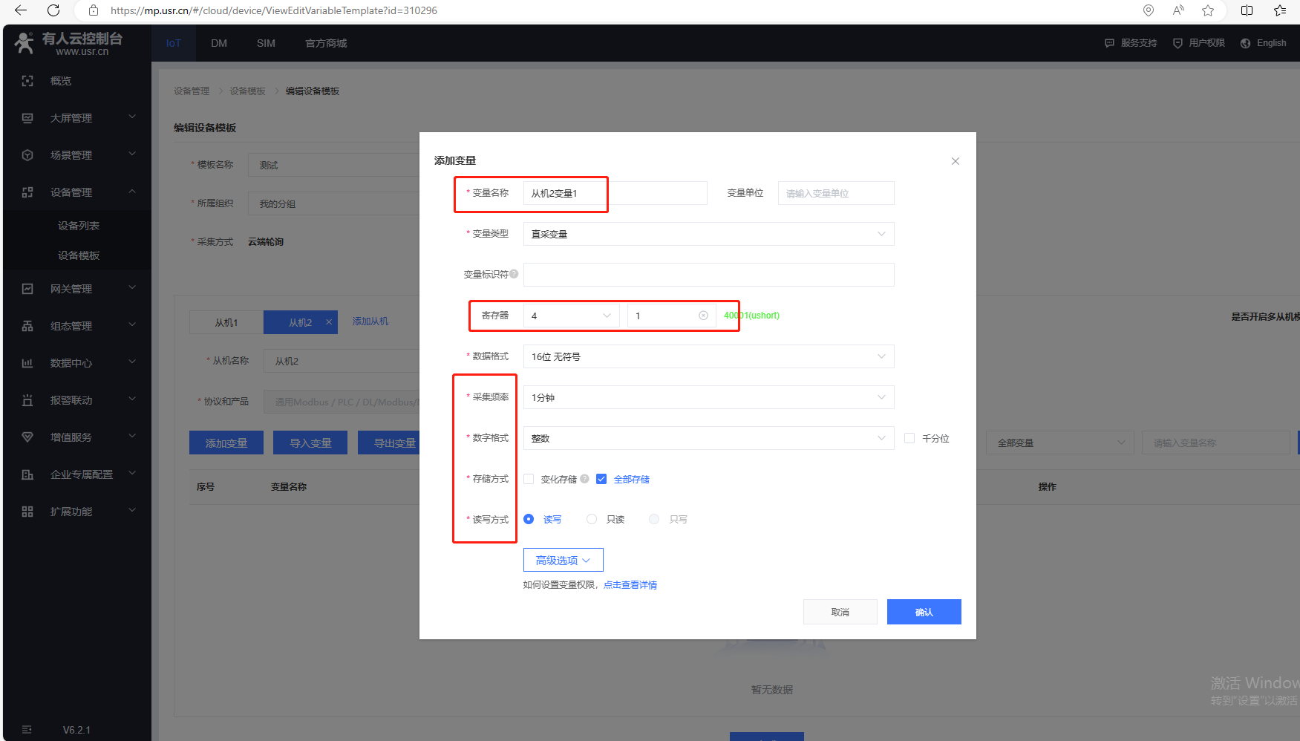Close the 添加变量 dialog with the X
1300x741 pixels.
956,161
